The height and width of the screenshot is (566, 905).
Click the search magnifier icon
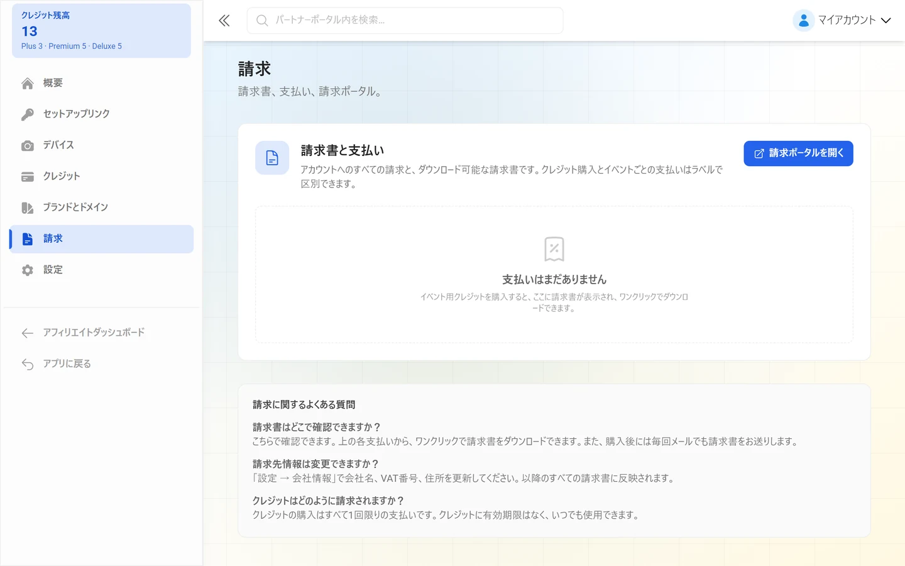pos(262,21)
